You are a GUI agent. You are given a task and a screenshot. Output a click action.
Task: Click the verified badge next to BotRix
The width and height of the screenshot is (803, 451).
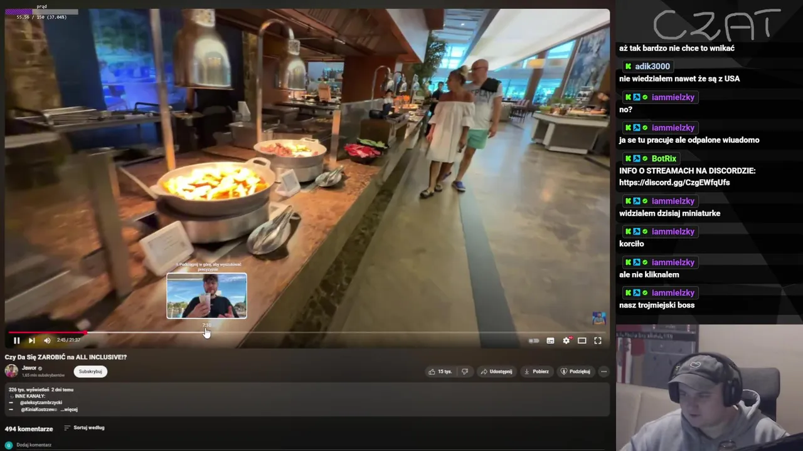pyautogui.click(x=645, y=159)
